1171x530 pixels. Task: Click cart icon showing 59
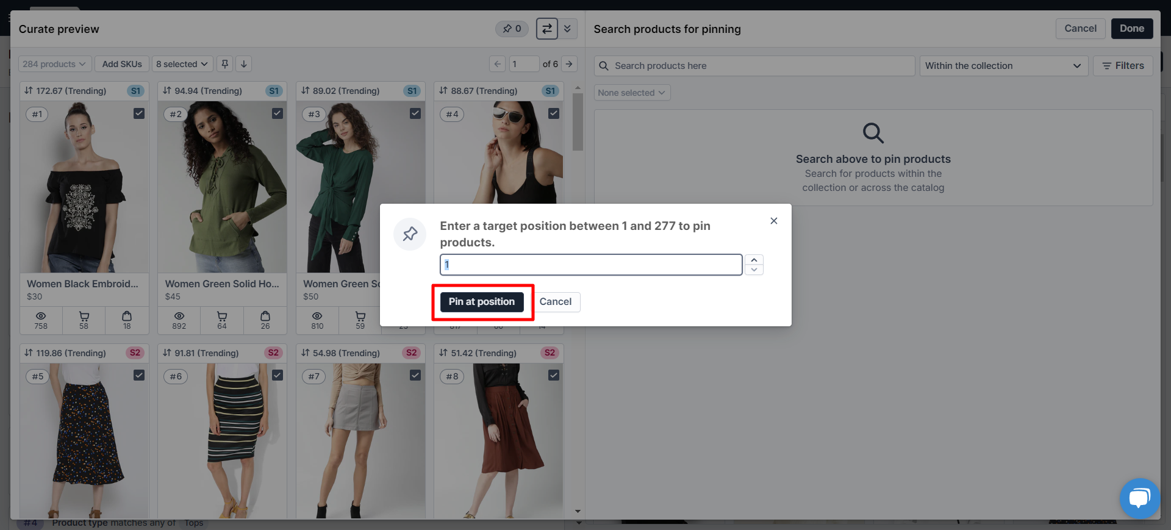point(360,316)
